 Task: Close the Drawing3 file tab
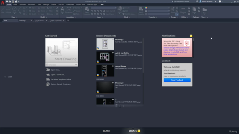[x=31, y=20]
